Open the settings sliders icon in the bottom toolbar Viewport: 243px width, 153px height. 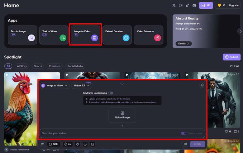point(43,144)
